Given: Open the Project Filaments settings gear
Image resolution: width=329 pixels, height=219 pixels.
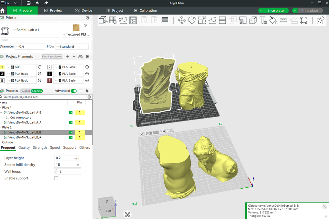Looking at the screenshot, I should pos(87,56).
